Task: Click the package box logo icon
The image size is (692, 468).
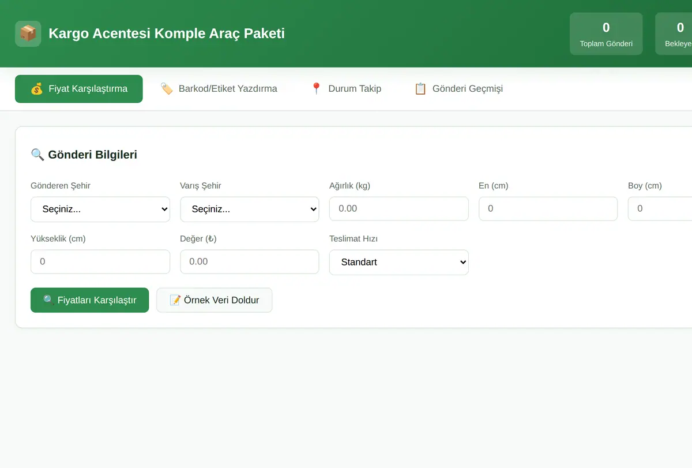Action: tap(28, 33)
